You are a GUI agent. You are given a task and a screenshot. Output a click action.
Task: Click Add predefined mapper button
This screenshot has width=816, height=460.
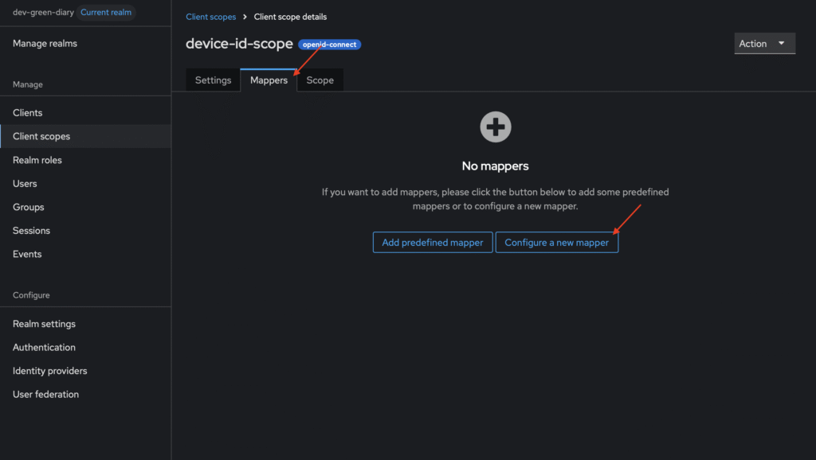click(x=432, y=243)
